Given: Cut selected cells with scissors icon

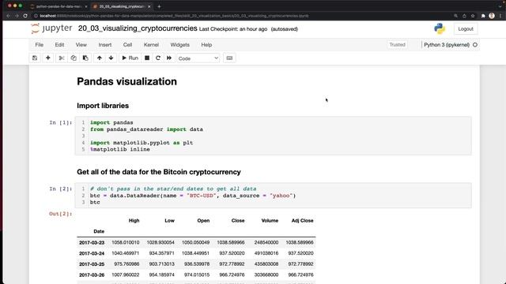Looking at the screenshot, I should (62, 58).
